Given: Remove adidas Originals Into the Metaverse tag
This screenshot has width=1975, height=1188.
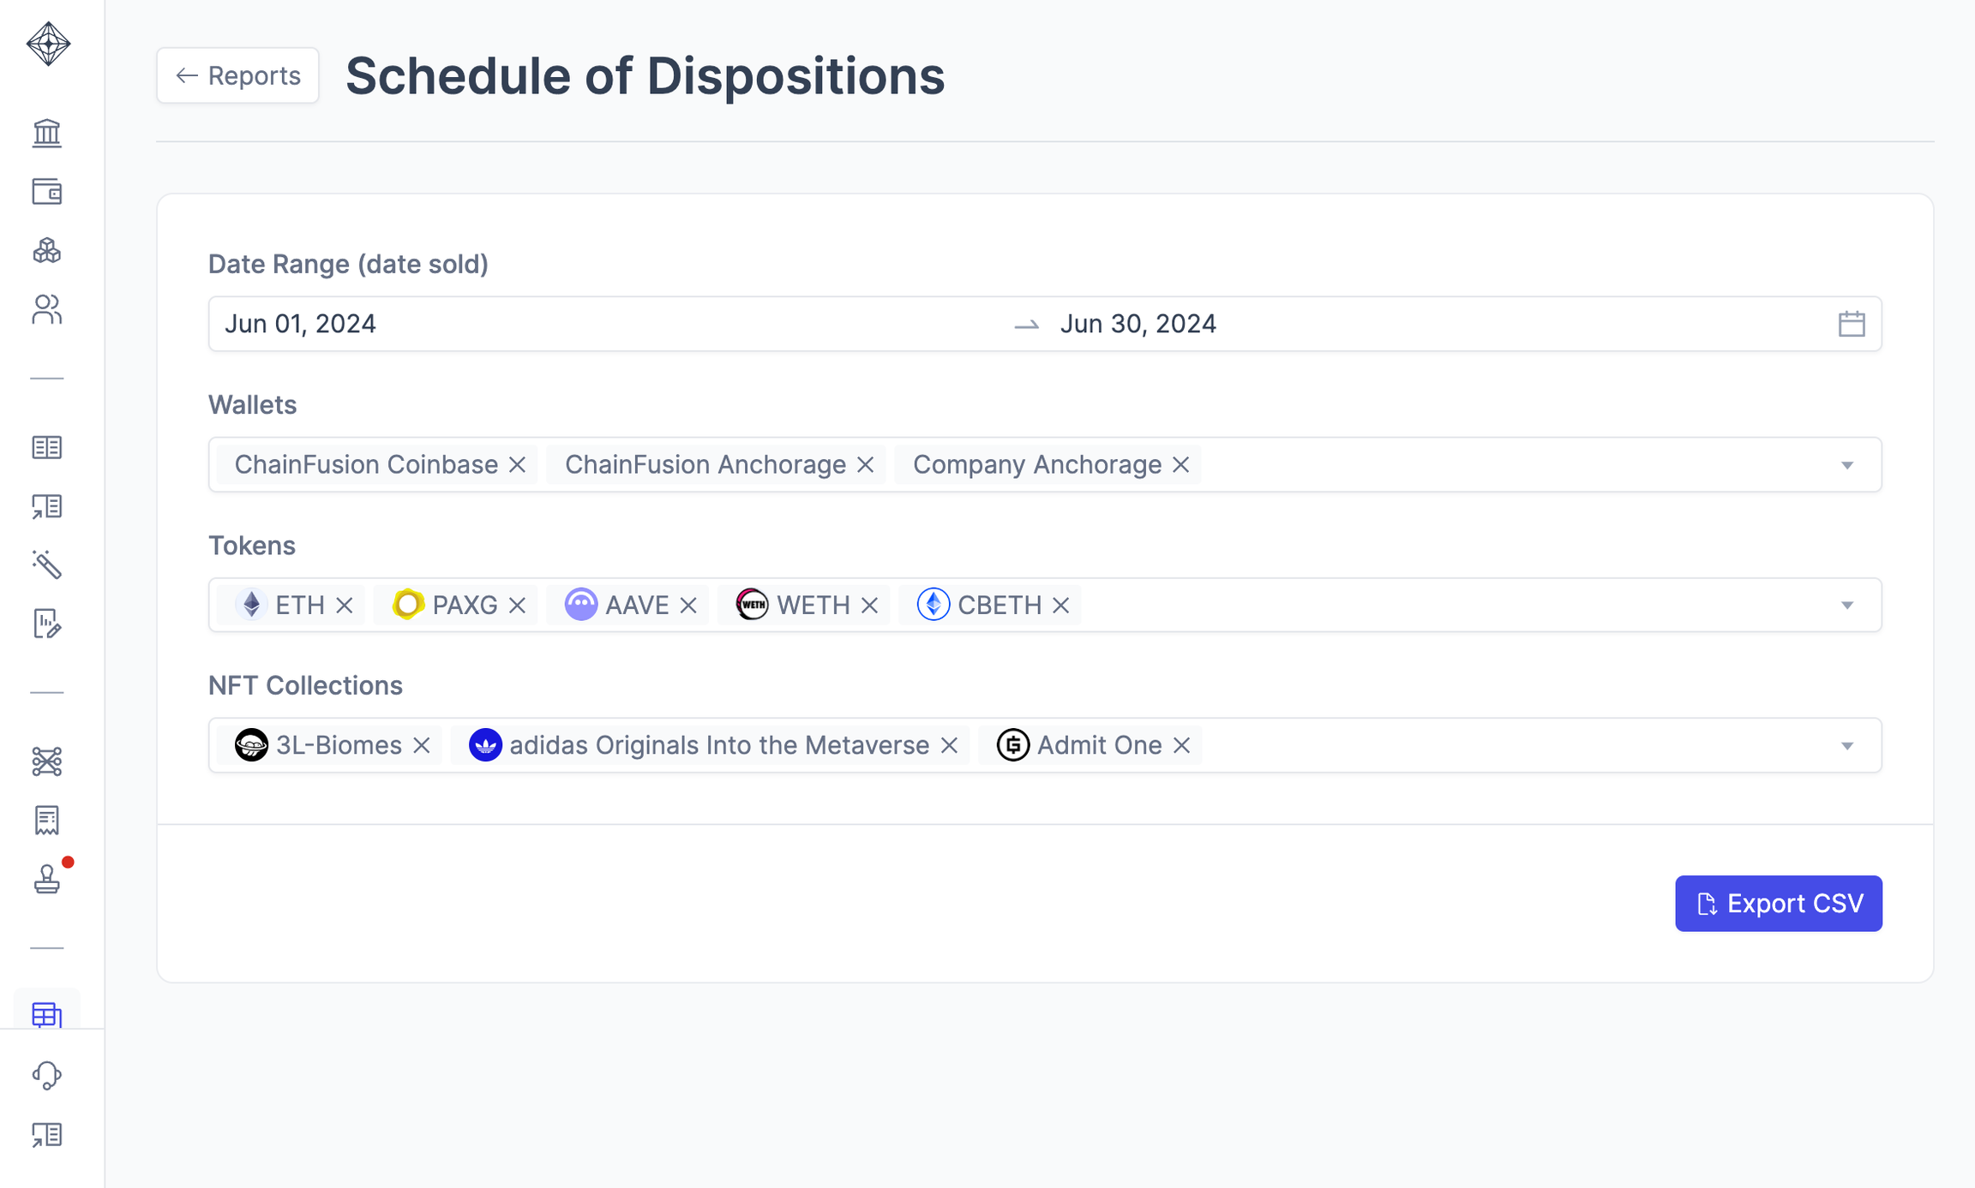Looking at the screenshot, I should (949, 745).
